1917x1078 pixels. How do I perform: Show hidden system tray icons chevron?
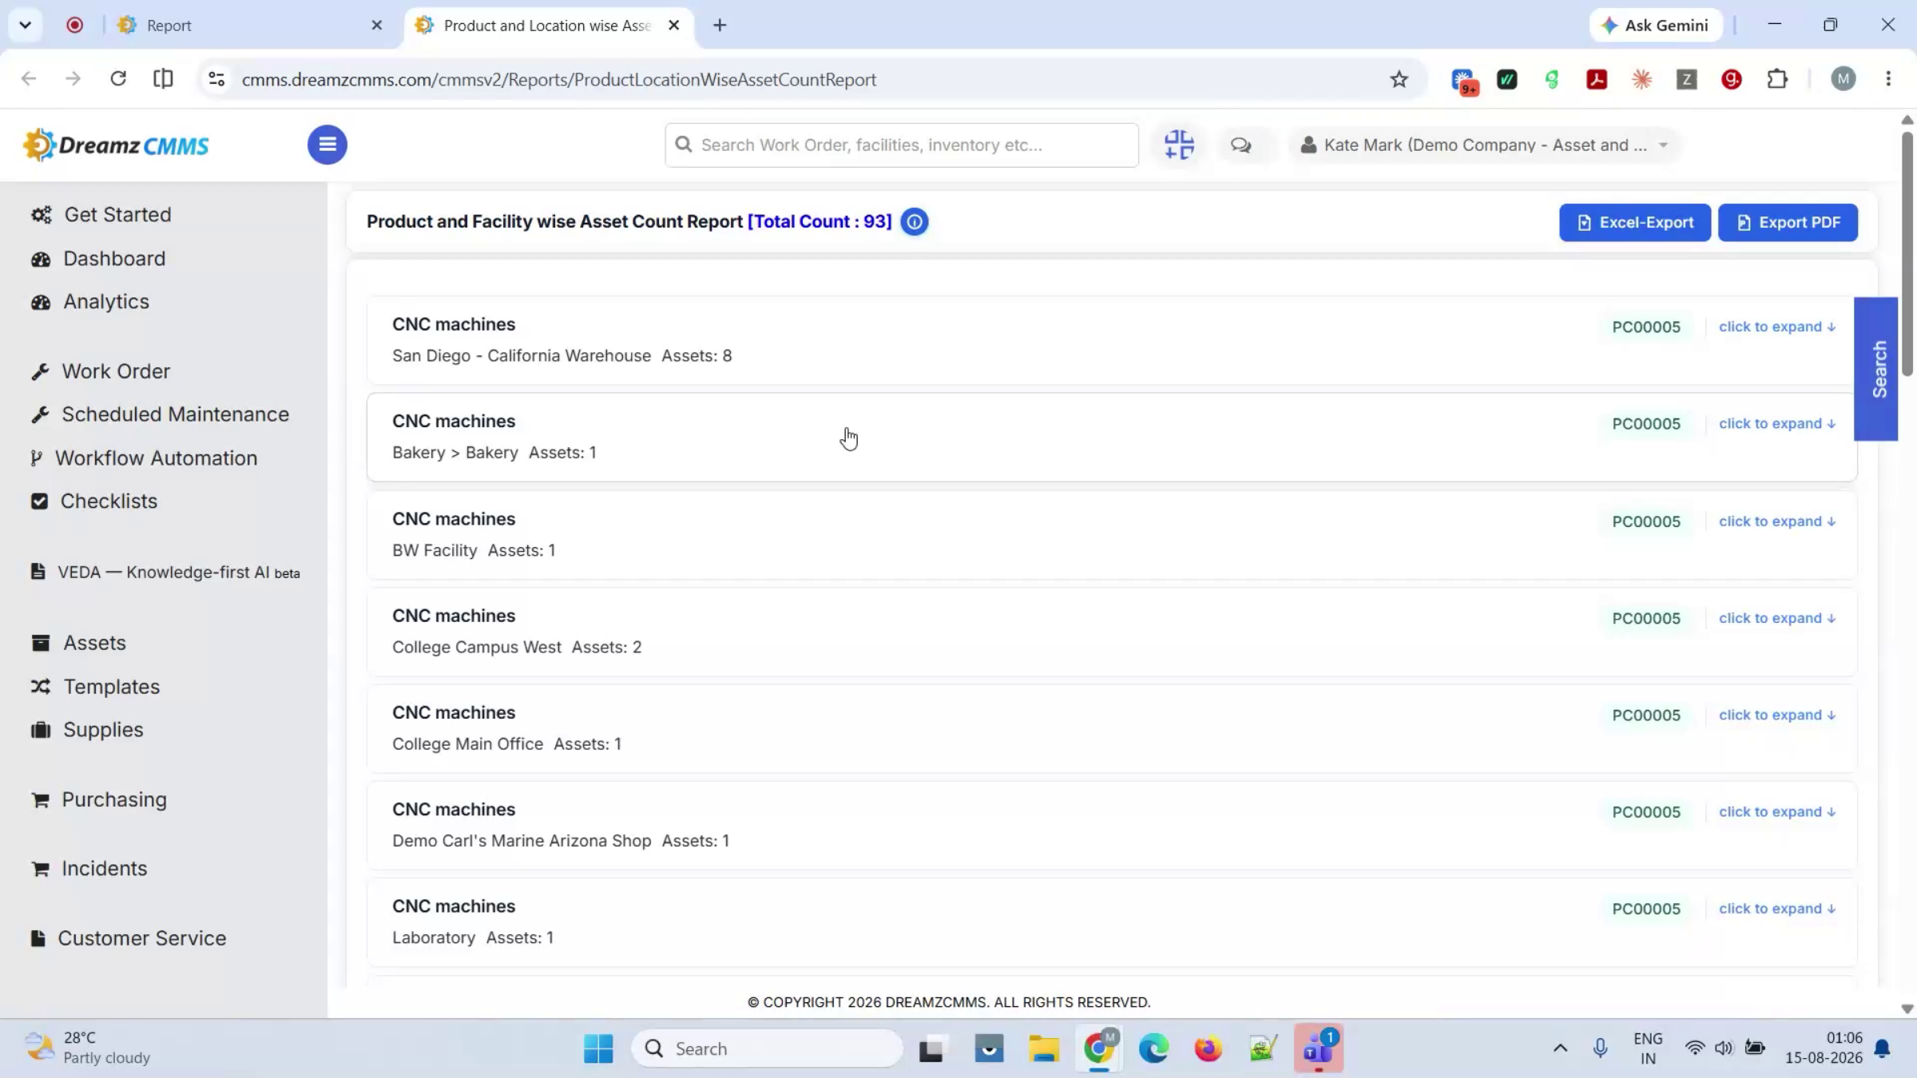point(1560,1048)
